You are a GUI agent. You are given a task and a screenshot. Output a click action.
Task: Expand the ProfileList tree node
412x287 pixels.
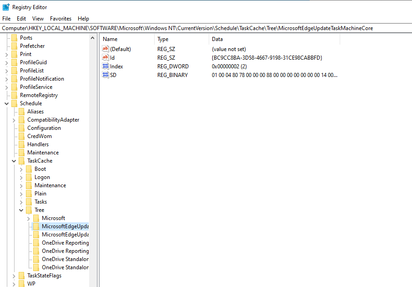click(x=7, y=71)
